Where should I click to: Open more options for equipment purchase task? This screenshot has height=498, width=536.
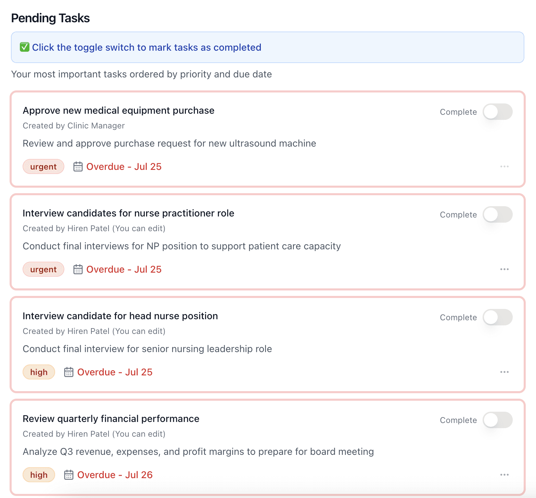[504, 167]
